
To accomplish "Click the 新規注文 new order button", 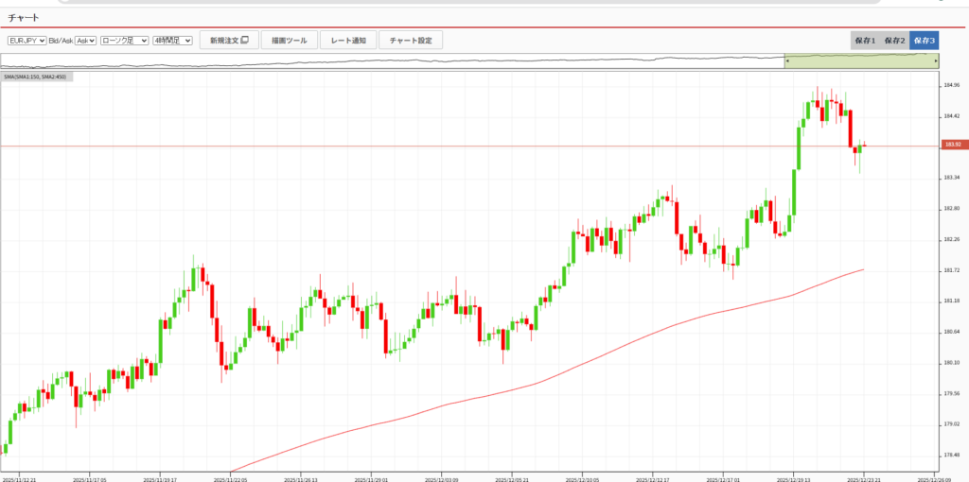I will click(228, 41).
